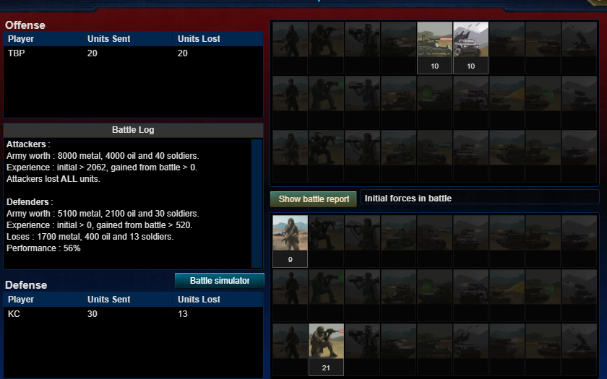
Task: Click defender sniper unit showing 9
Action: click(290, 241)
